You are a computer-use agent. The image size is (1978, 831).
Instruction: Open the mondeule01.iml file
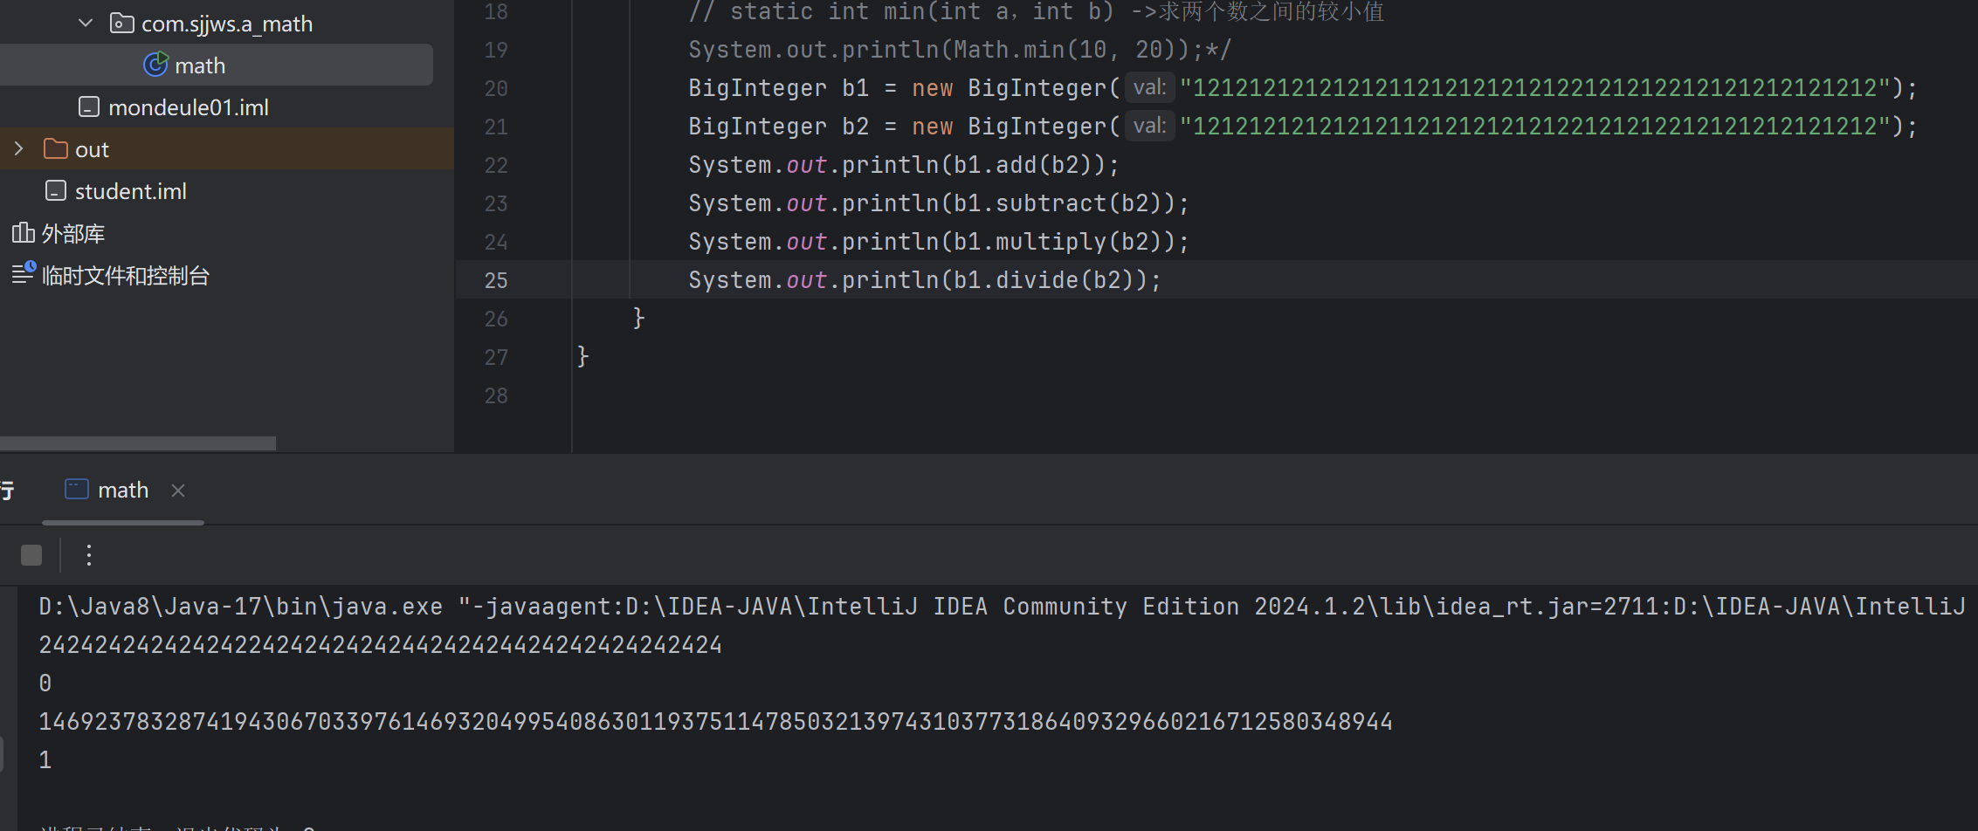tap(188, 107)
